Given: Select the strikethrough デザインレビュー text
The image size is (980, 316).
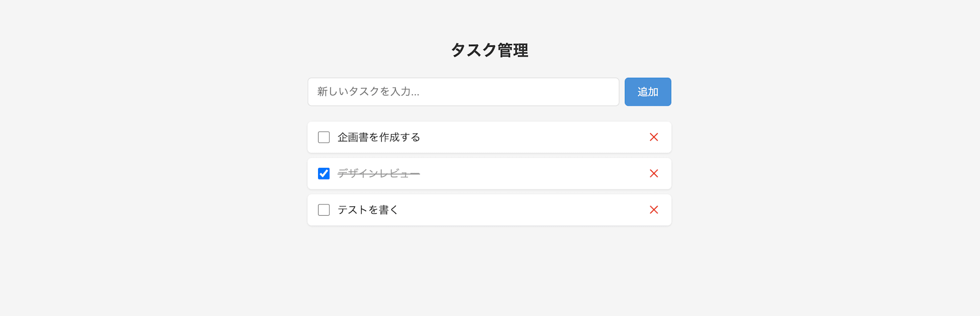Looking at the screenshot, I should [377, 173].
